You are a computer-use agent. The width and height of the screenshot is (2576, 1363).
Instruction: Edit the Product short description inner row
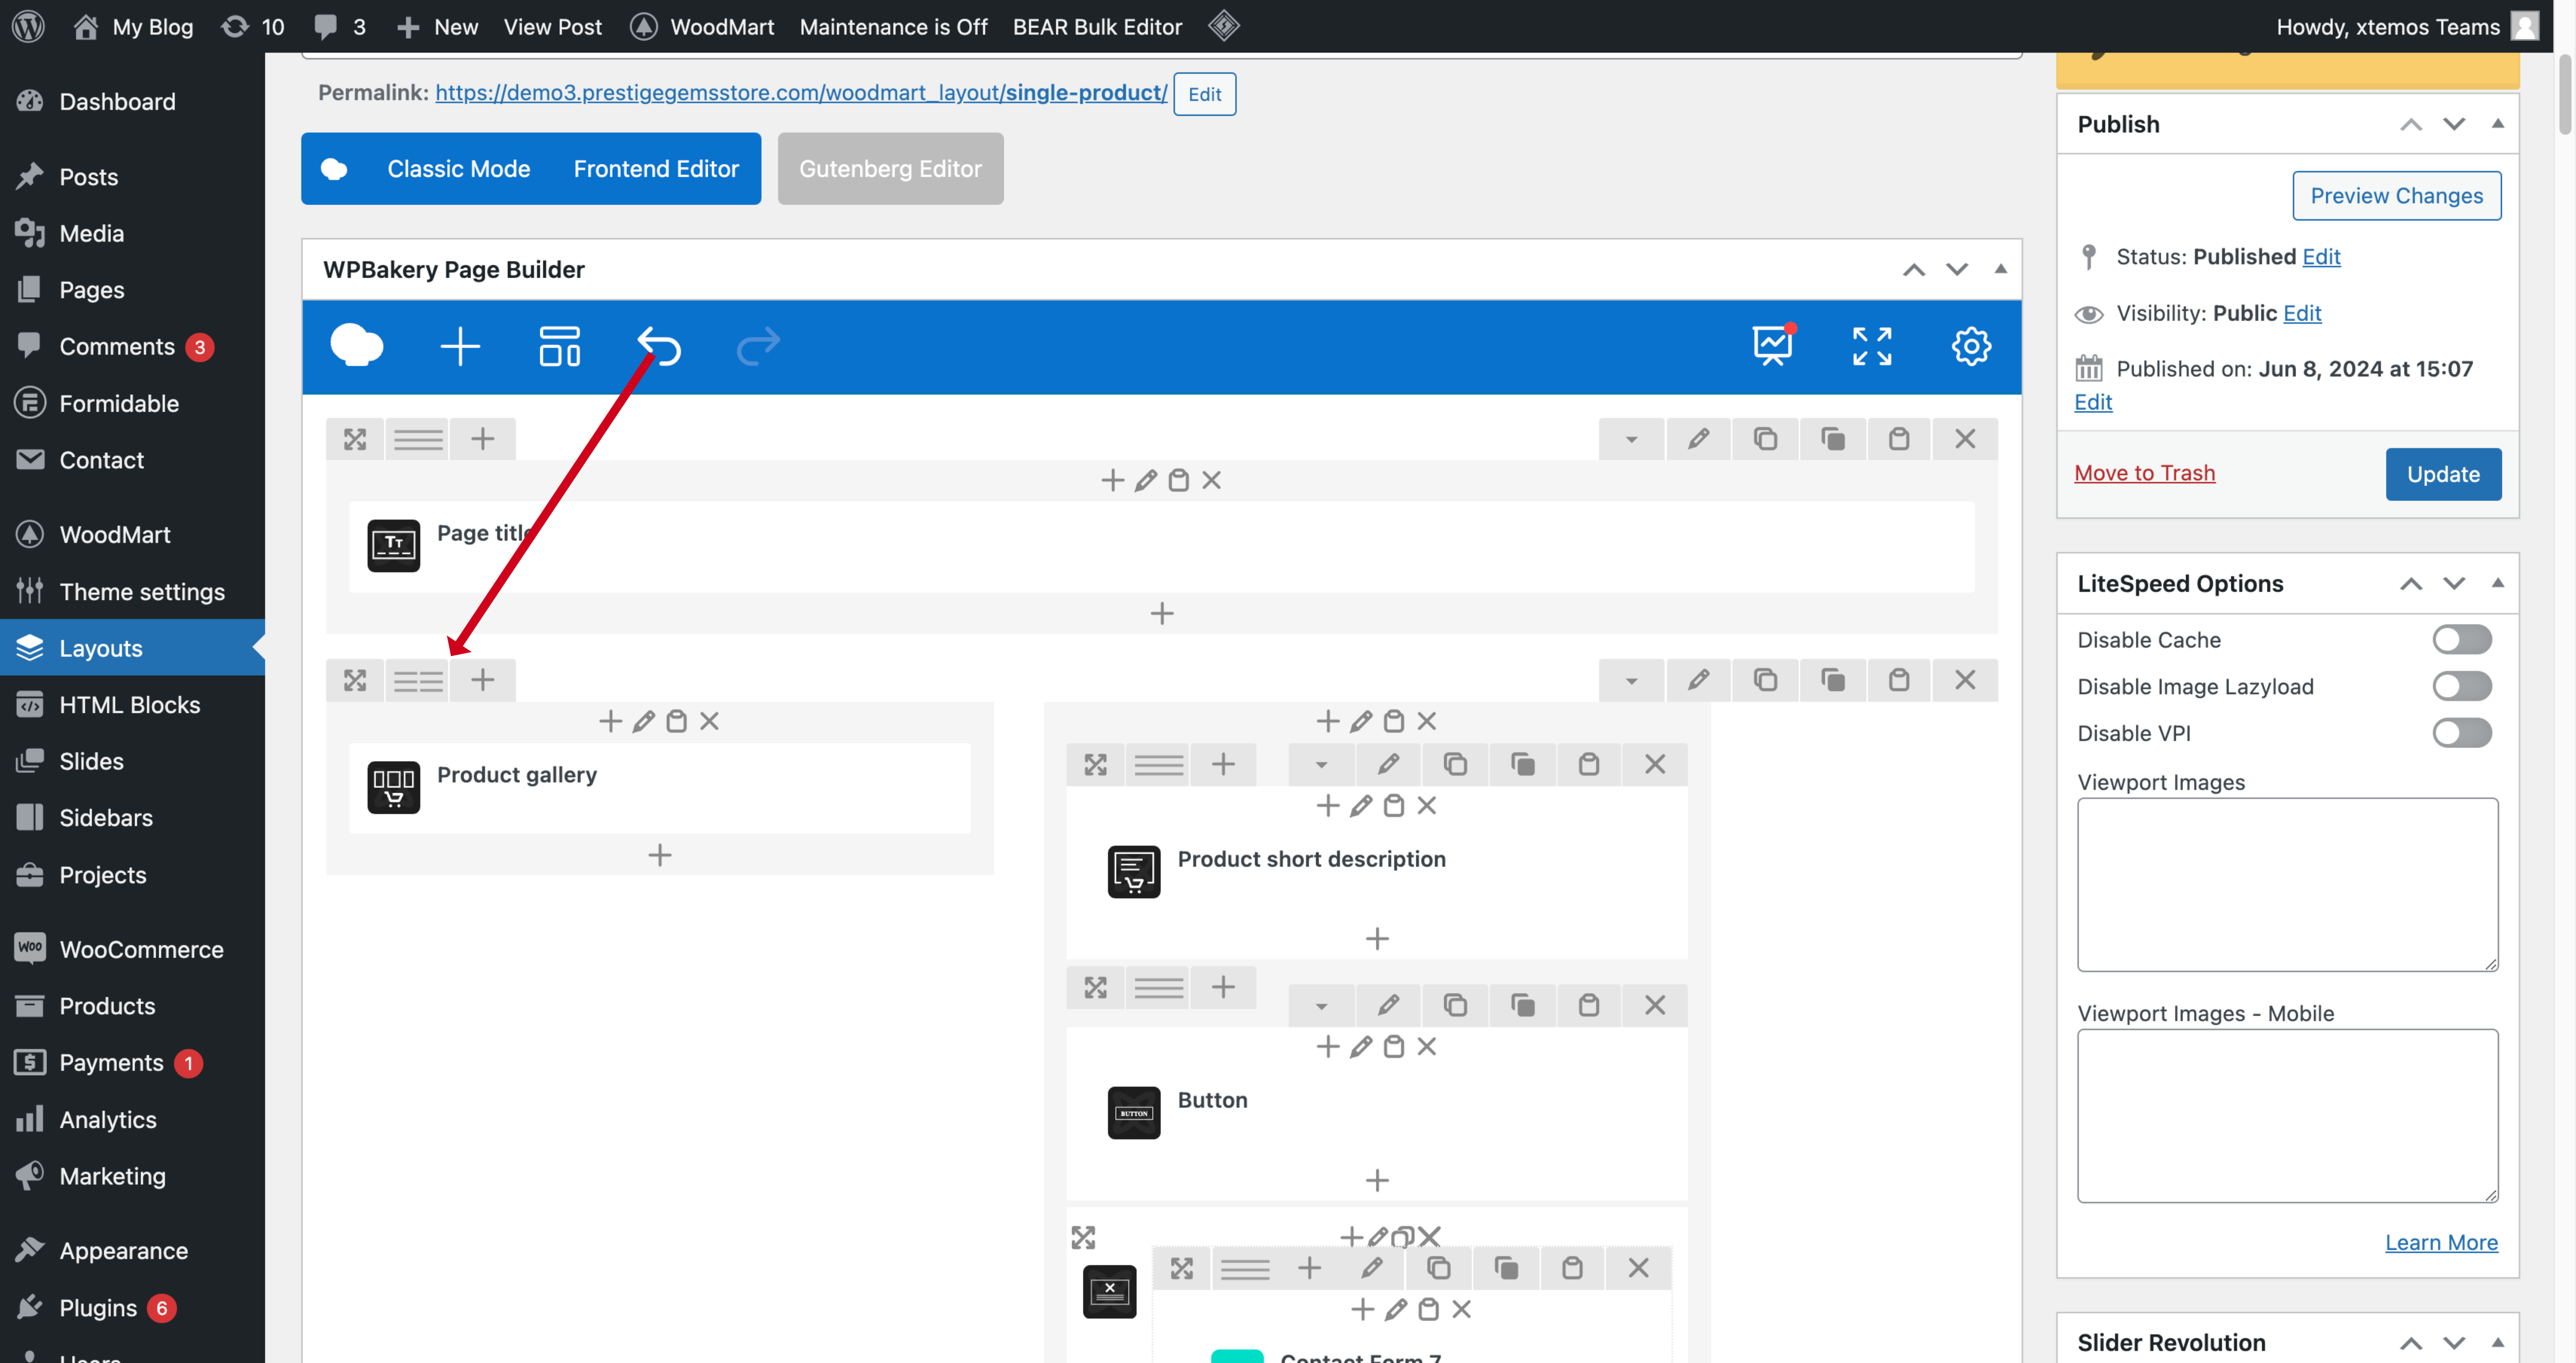[x=1388, y=765]
